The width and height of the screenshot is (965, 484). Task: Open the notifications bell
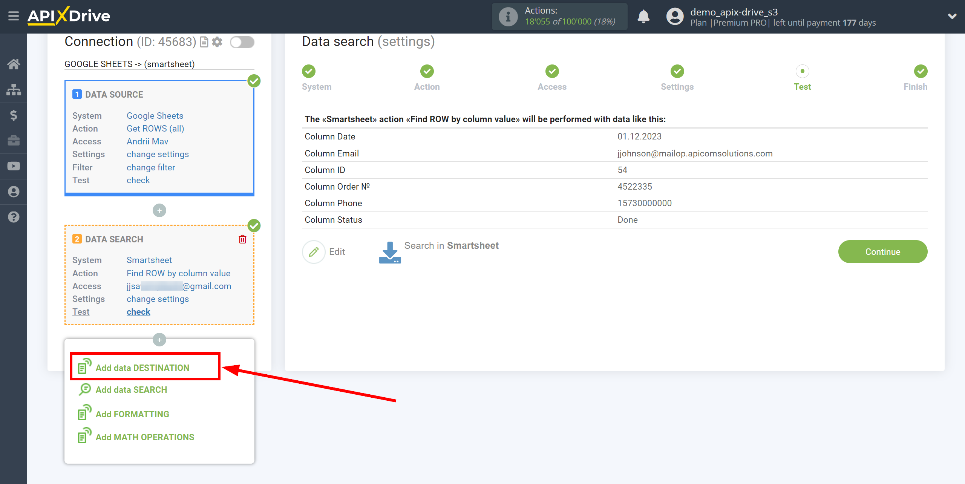(643, 17)
